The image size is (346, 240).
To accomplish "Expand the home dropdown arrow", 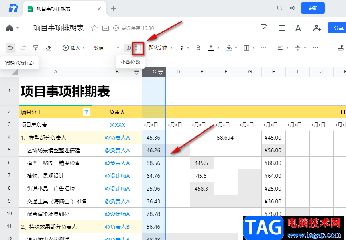I will tap(18, 28).
